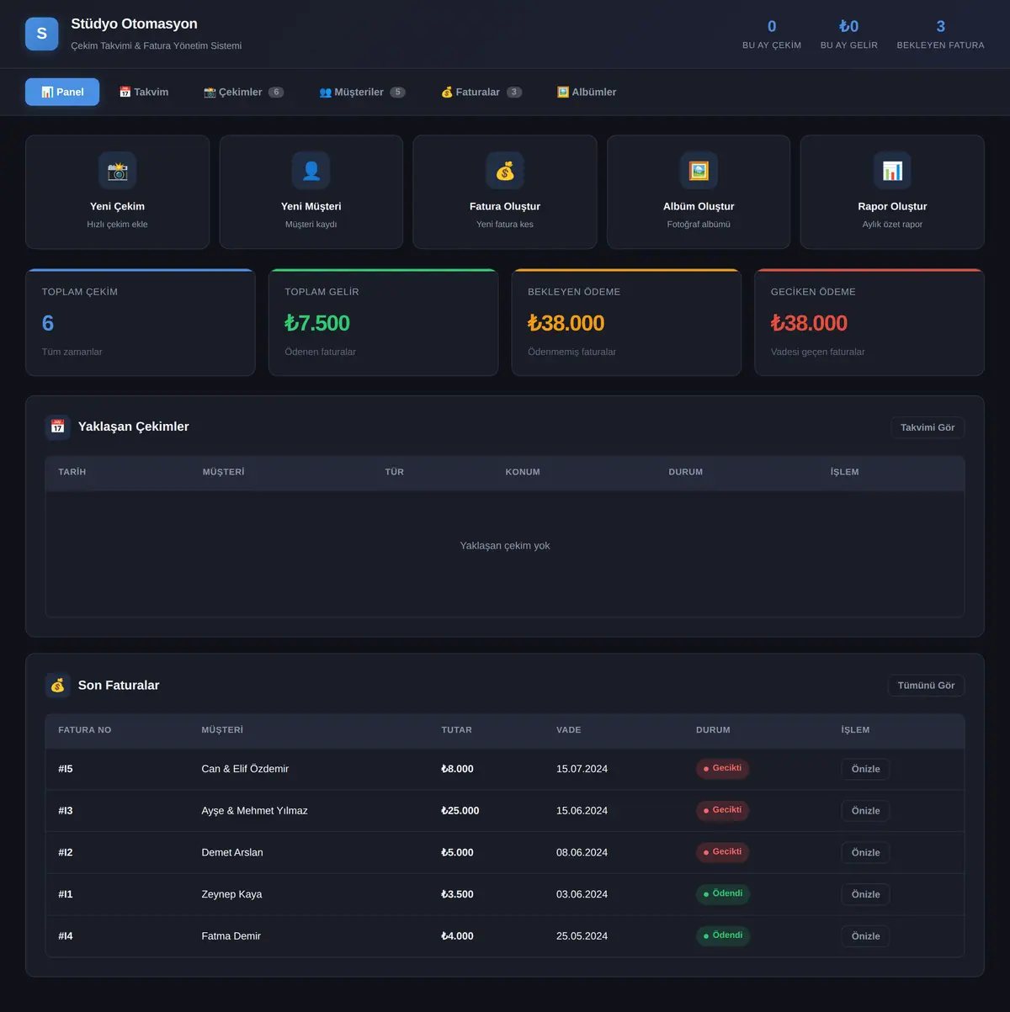Click the ₺25.000 invoice amount

coord(460,811)
